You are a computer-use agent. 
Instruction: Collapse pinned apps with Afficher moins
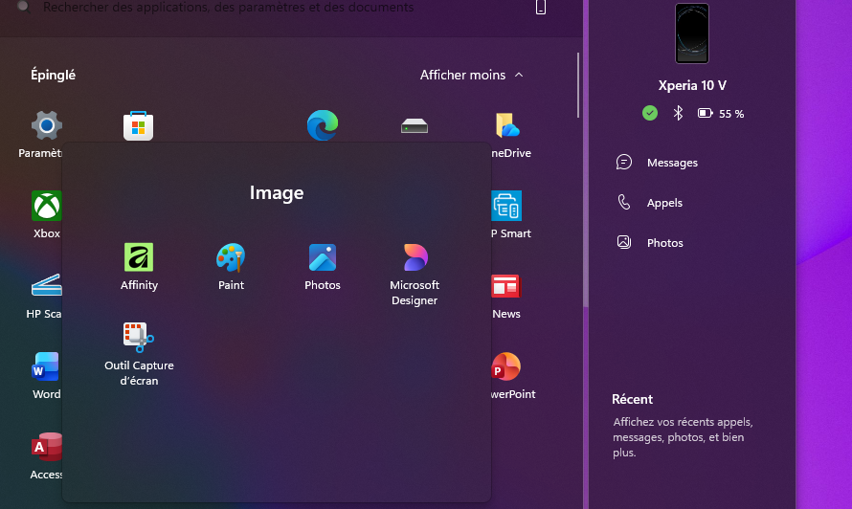point(472,75)
